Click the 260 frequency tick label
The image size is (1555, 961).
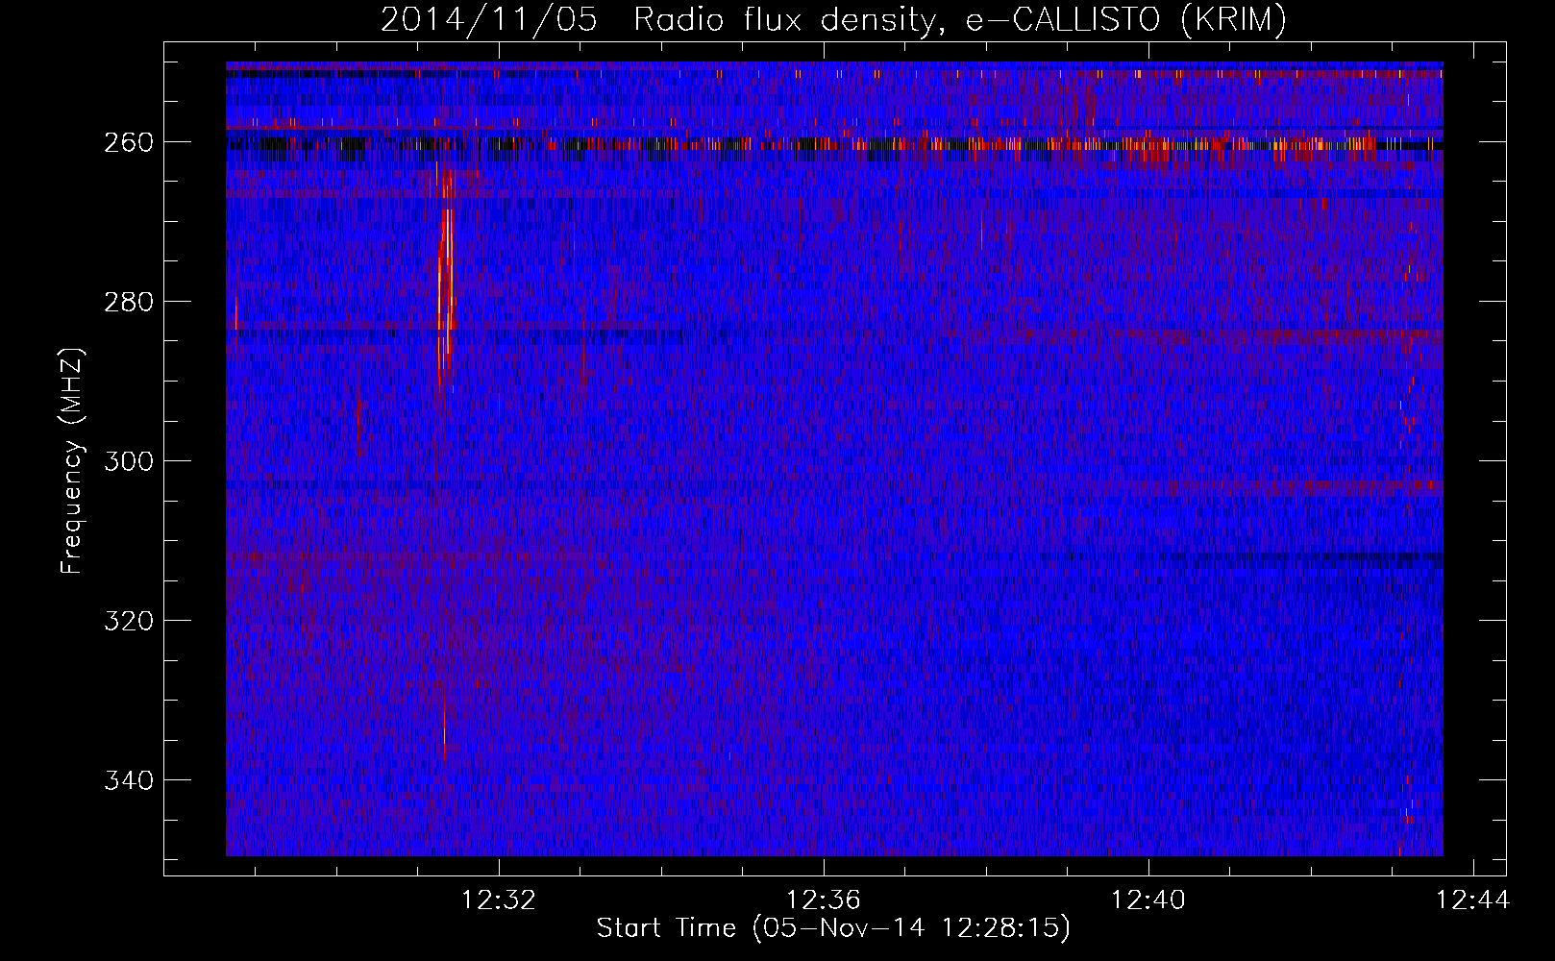pyautogui.click(x=128, y=142)
